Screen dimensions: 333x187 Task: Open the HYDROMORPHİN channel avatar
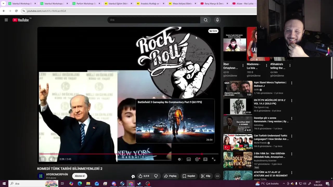(x=41, y=176)
